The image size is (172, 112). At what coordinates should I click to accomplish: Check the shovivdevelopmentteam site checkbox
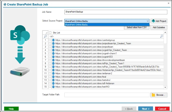[50, 60]
